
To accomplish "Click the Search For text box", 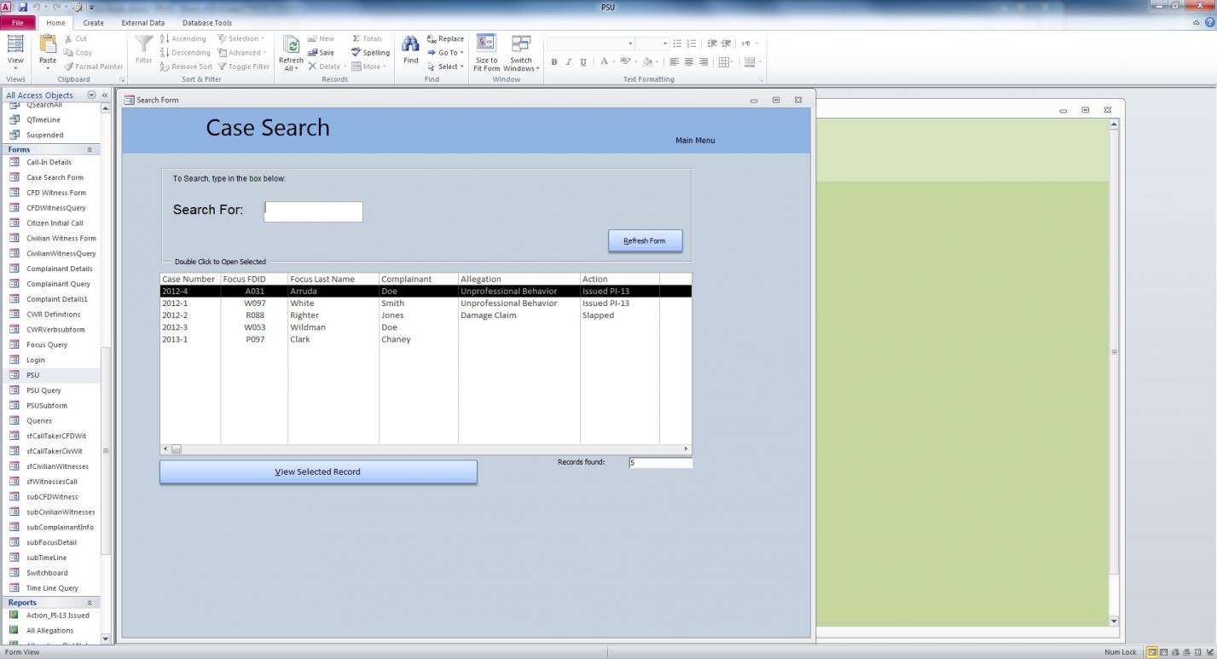I will click(313, 211).
